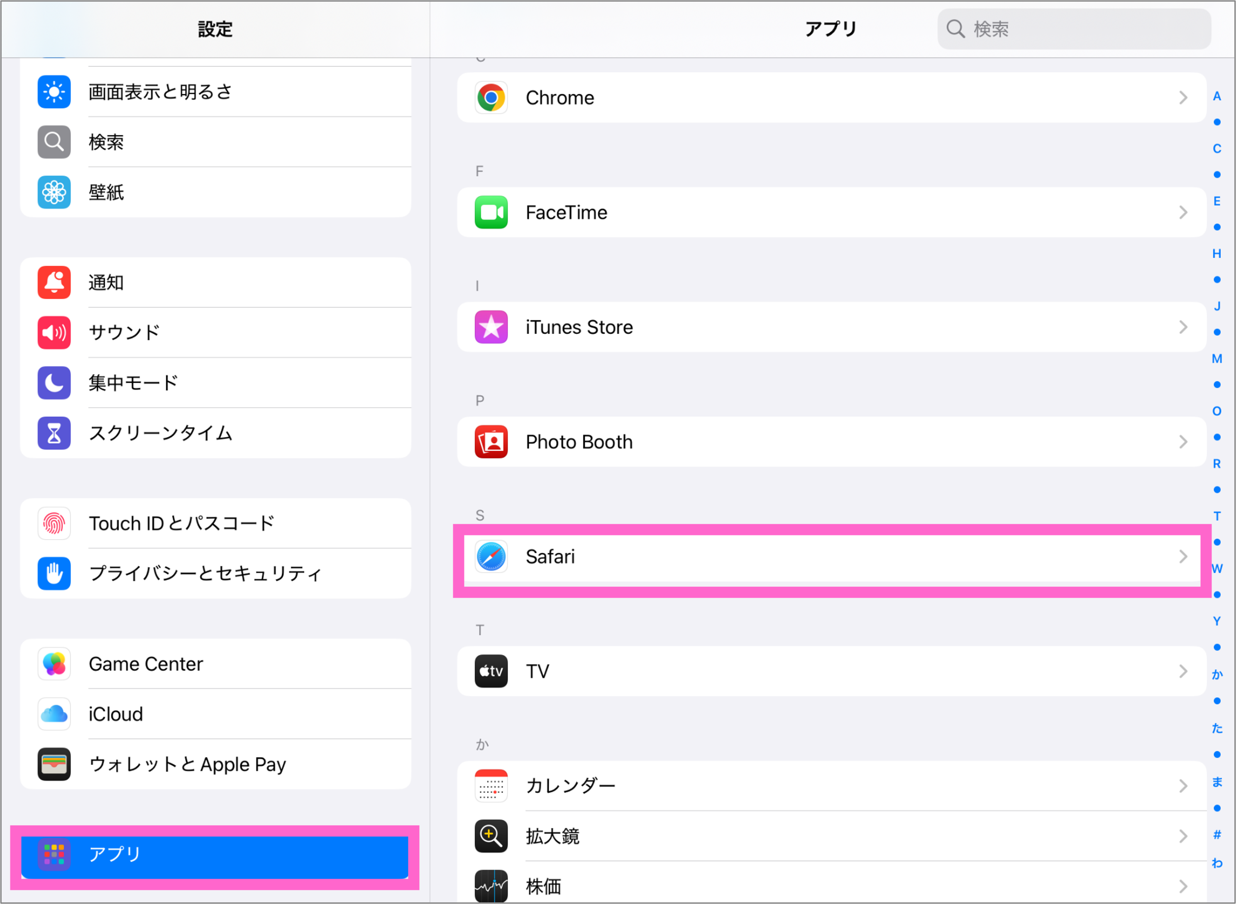Screen dimensions: 1236x904
Task: Select アプリ in the settings sidebar
Action: (x=215, y=854)
